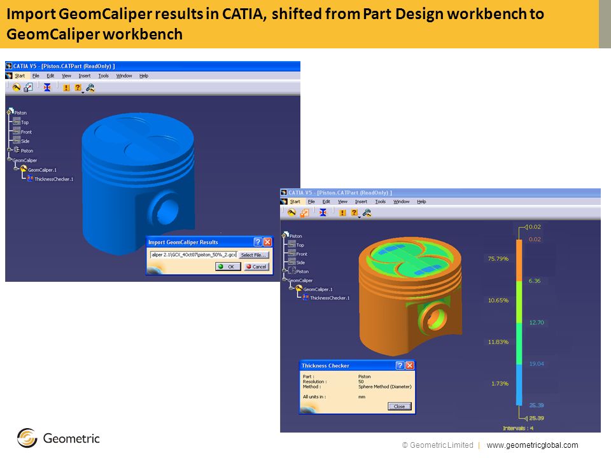611x458 pixels.
Task: Close Thickness Checker dialog with red X
Action: [410, 365]
